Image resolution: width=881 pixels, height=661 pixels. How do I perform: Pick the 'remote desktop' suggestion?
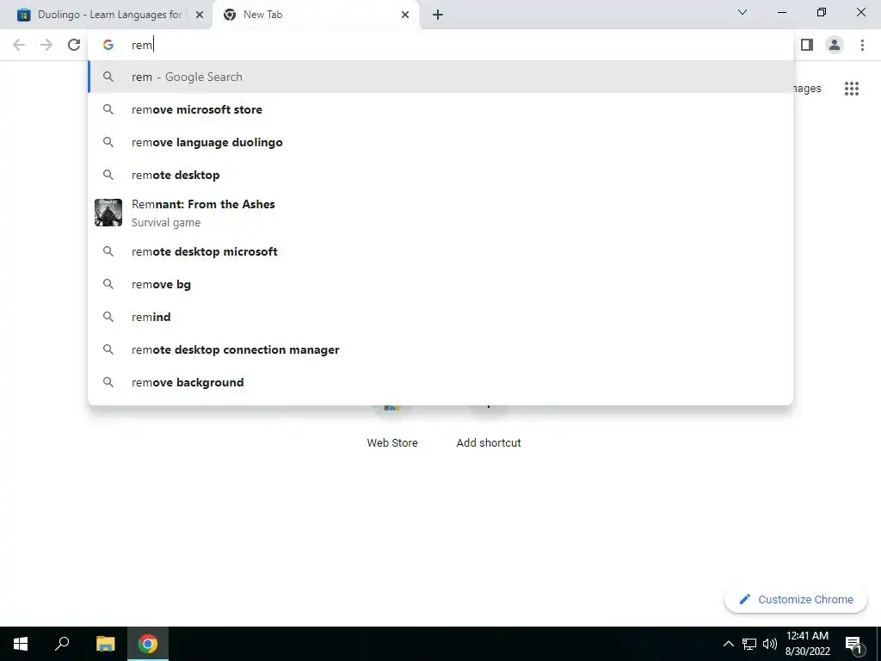pyautogui.click(x=441, y=175)
